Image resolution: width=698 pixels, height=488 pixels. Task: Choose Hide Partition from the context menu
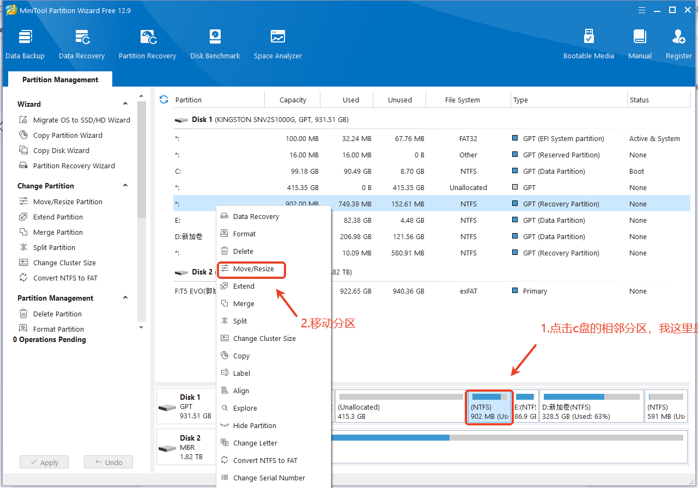(274, 425)
